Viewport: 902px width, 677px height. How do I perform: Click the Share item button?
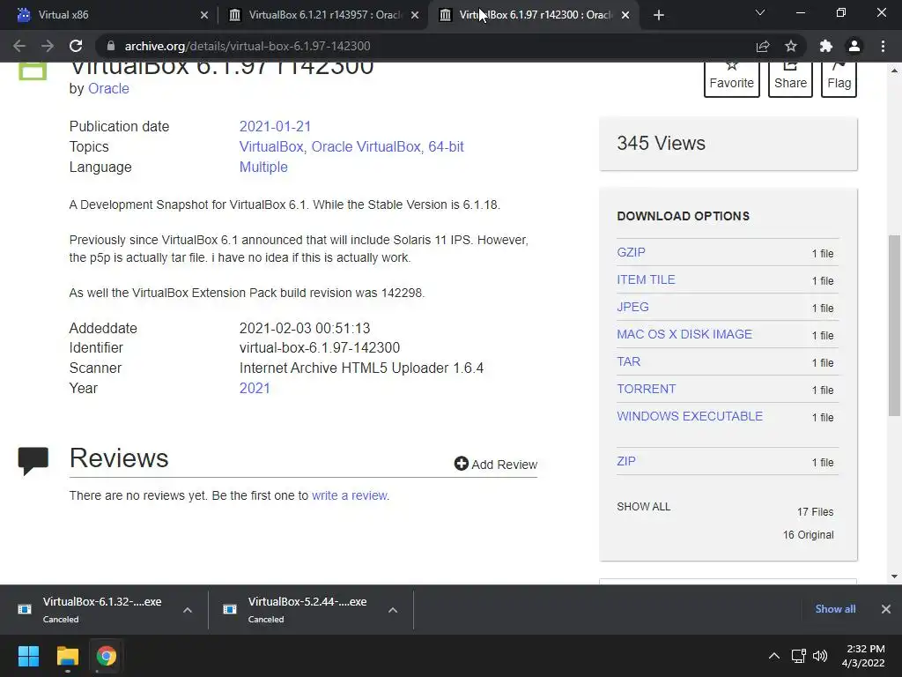(790, 79)
